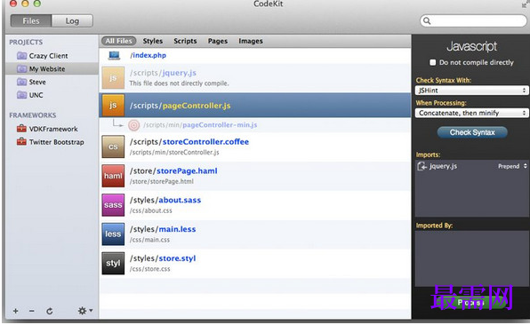Open the /index.php file link
Viewport: 530px width, 325px height.
(x=148, y=55)
